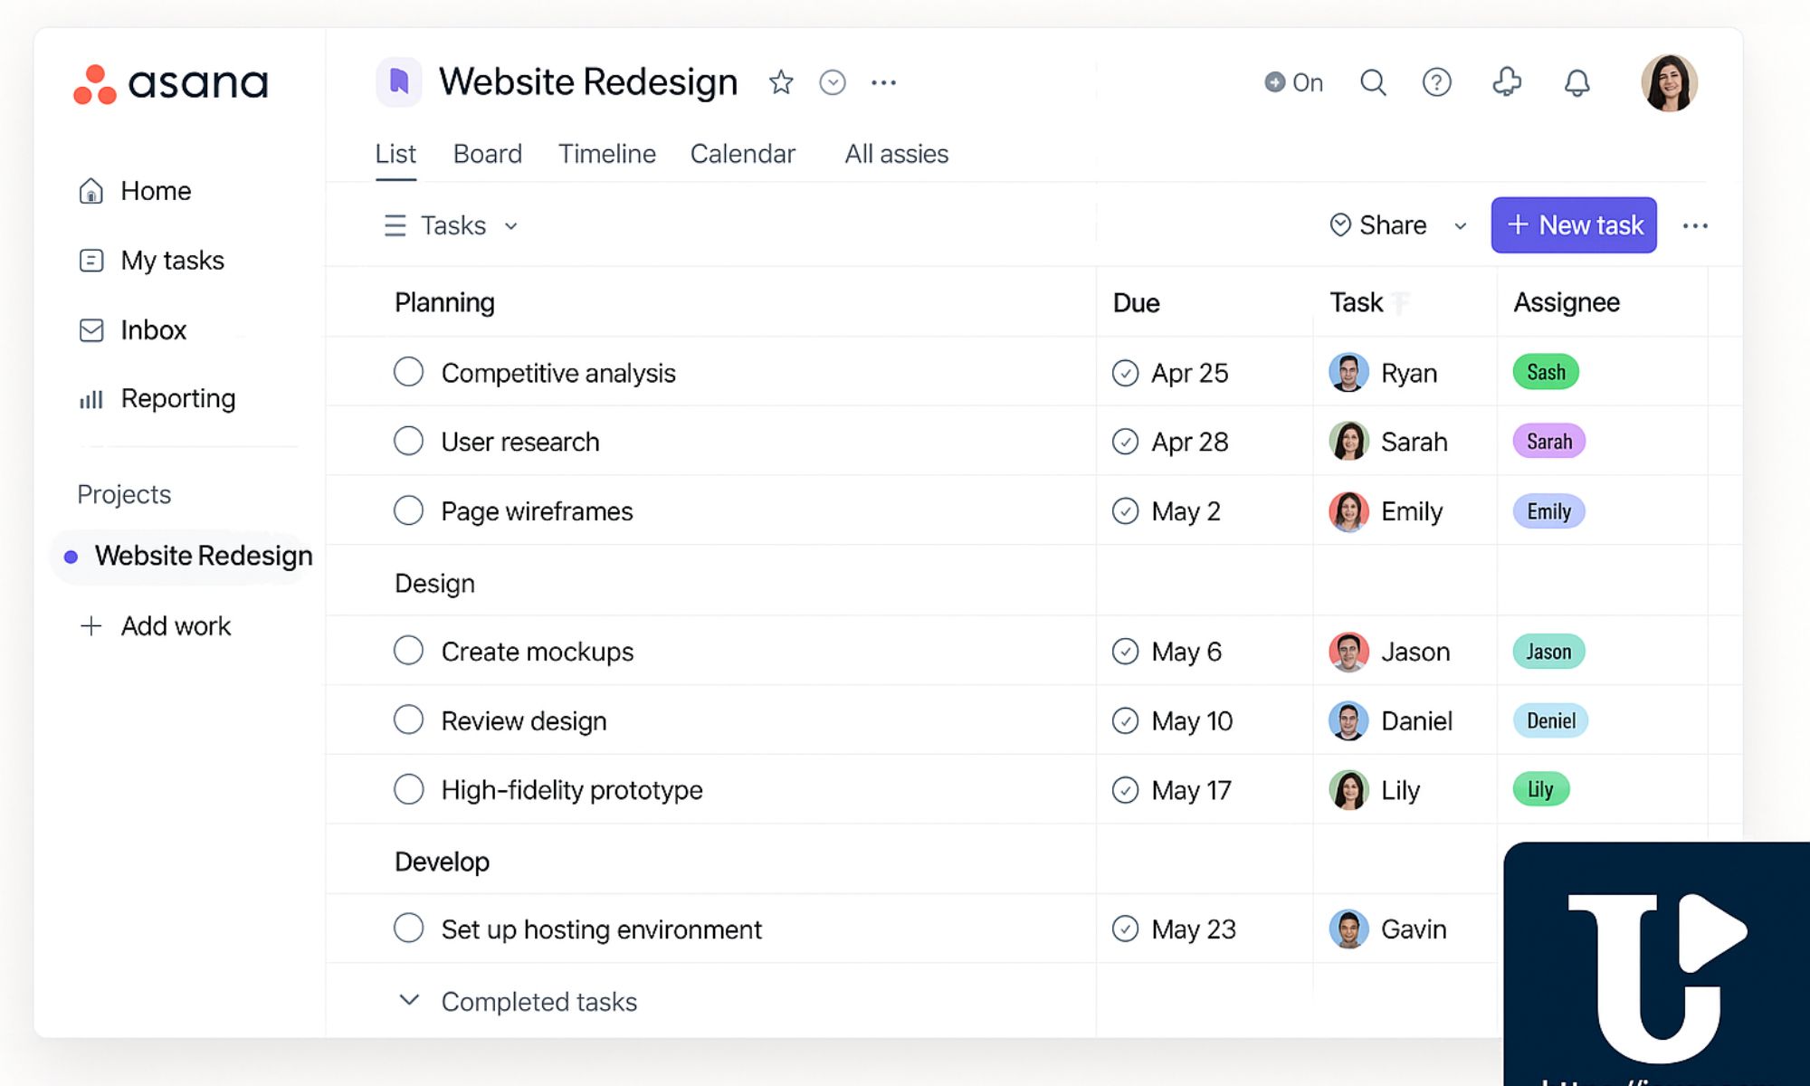Viewport: 1810px width, 1086px height.
Task: Open notifications bell icon
Action: pos(1577,83)
